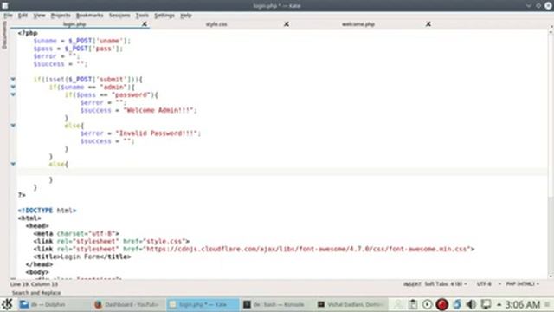Open the Settings menu
Image resolution: width=554 pixels, height=312 pixels.
(x=164, y=16)
